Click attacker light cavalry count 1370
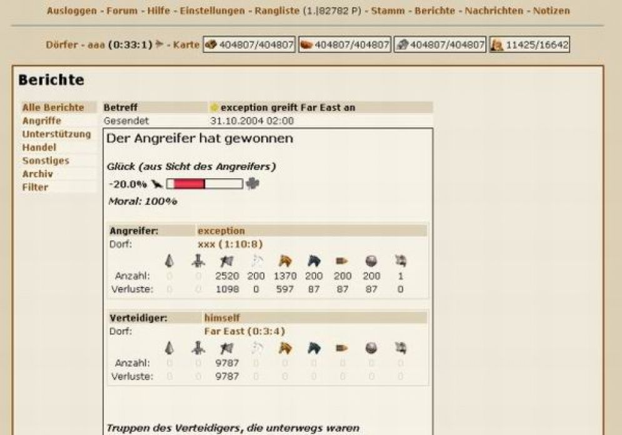This screenshot has width=622, height=435. [x=285, y=276]
